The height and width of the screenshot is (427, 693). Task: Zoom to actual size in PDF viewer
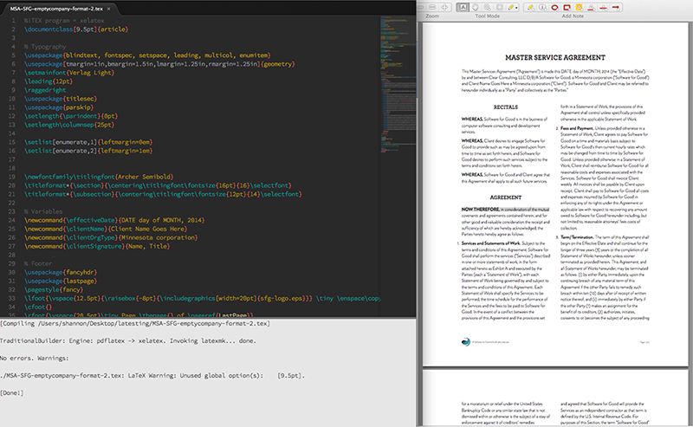432,7
